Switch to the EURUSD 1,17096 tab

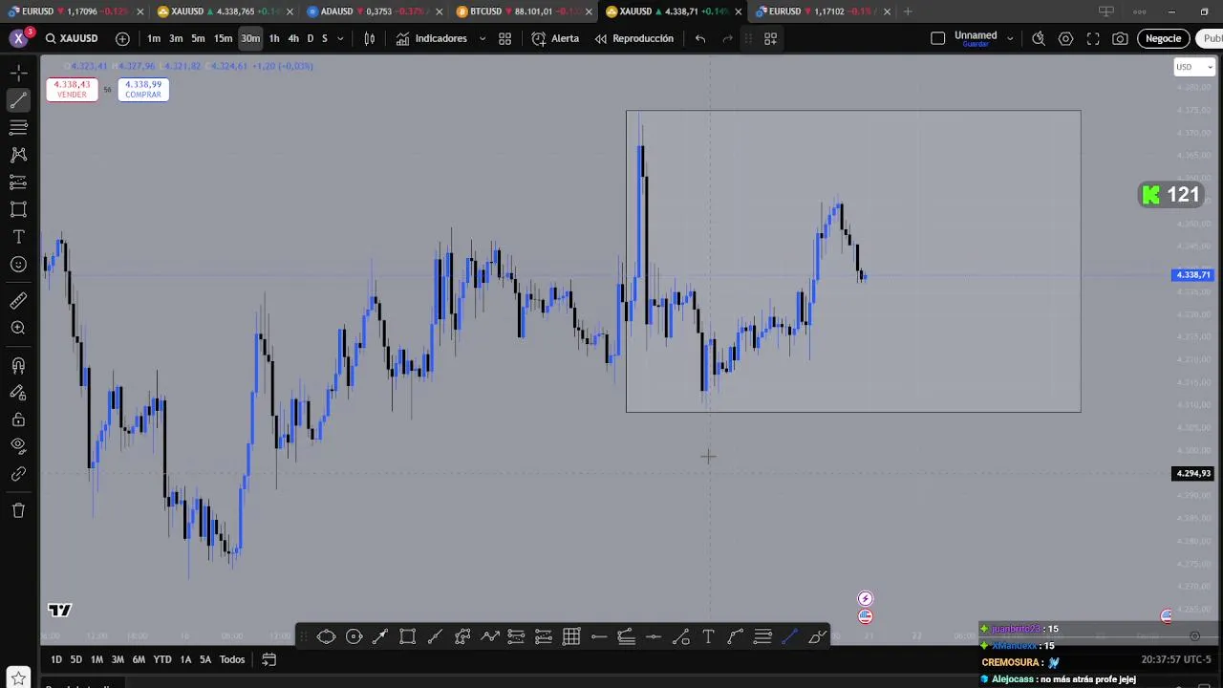coord(75,11)
